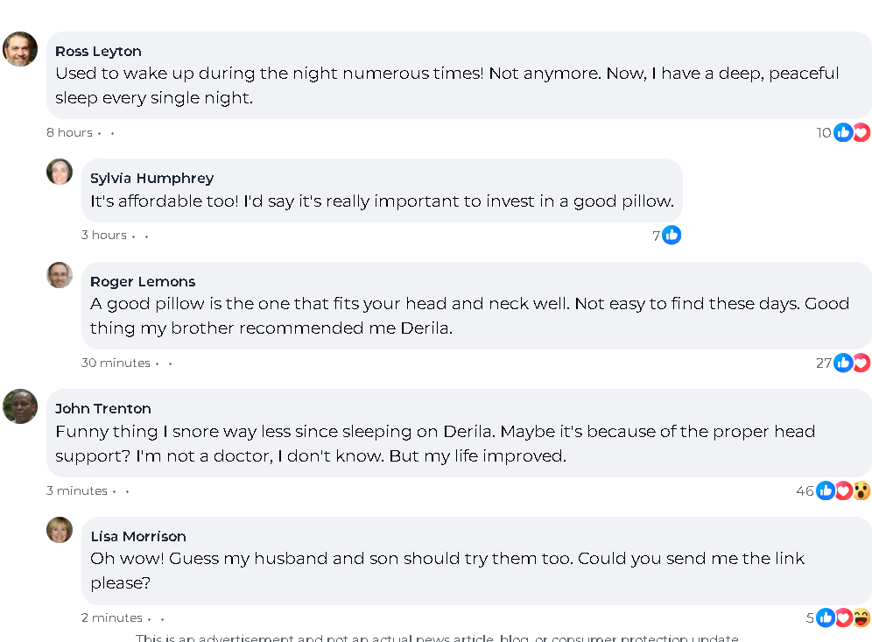Click the '8 hours' timestamp on Ross's comment

coord(69,132)
